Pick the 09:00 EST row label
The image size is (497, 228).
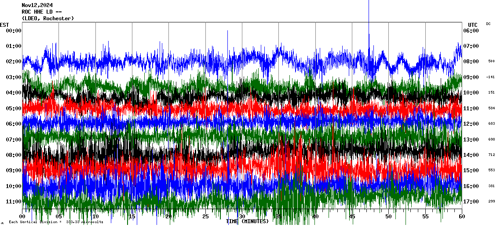[x=13, y=170]
